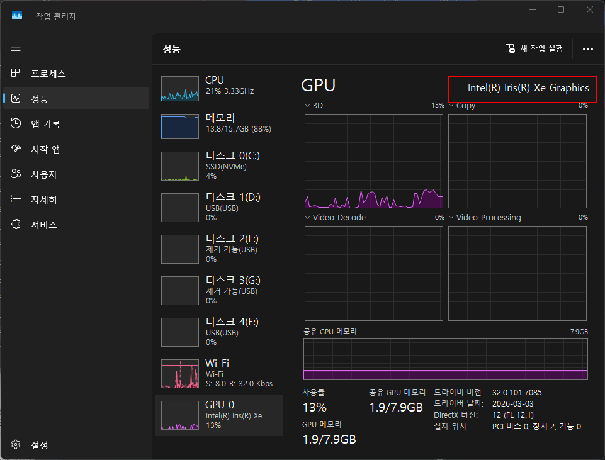Click the Users people icon
This screenshot has width=605, height=460.
point(16,174)
